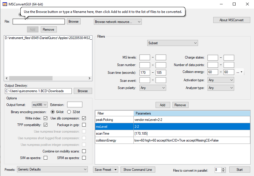This screenshot has height=176, width=254.
Task: Start the conversion
Action: 240,170
